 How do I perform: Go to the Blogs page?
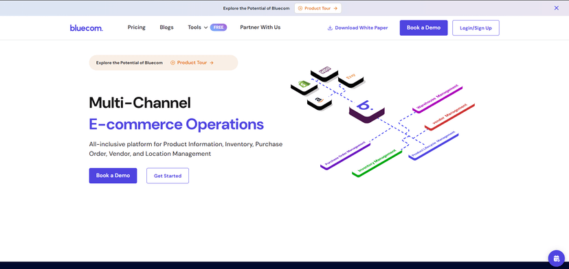tap(166, 27)
